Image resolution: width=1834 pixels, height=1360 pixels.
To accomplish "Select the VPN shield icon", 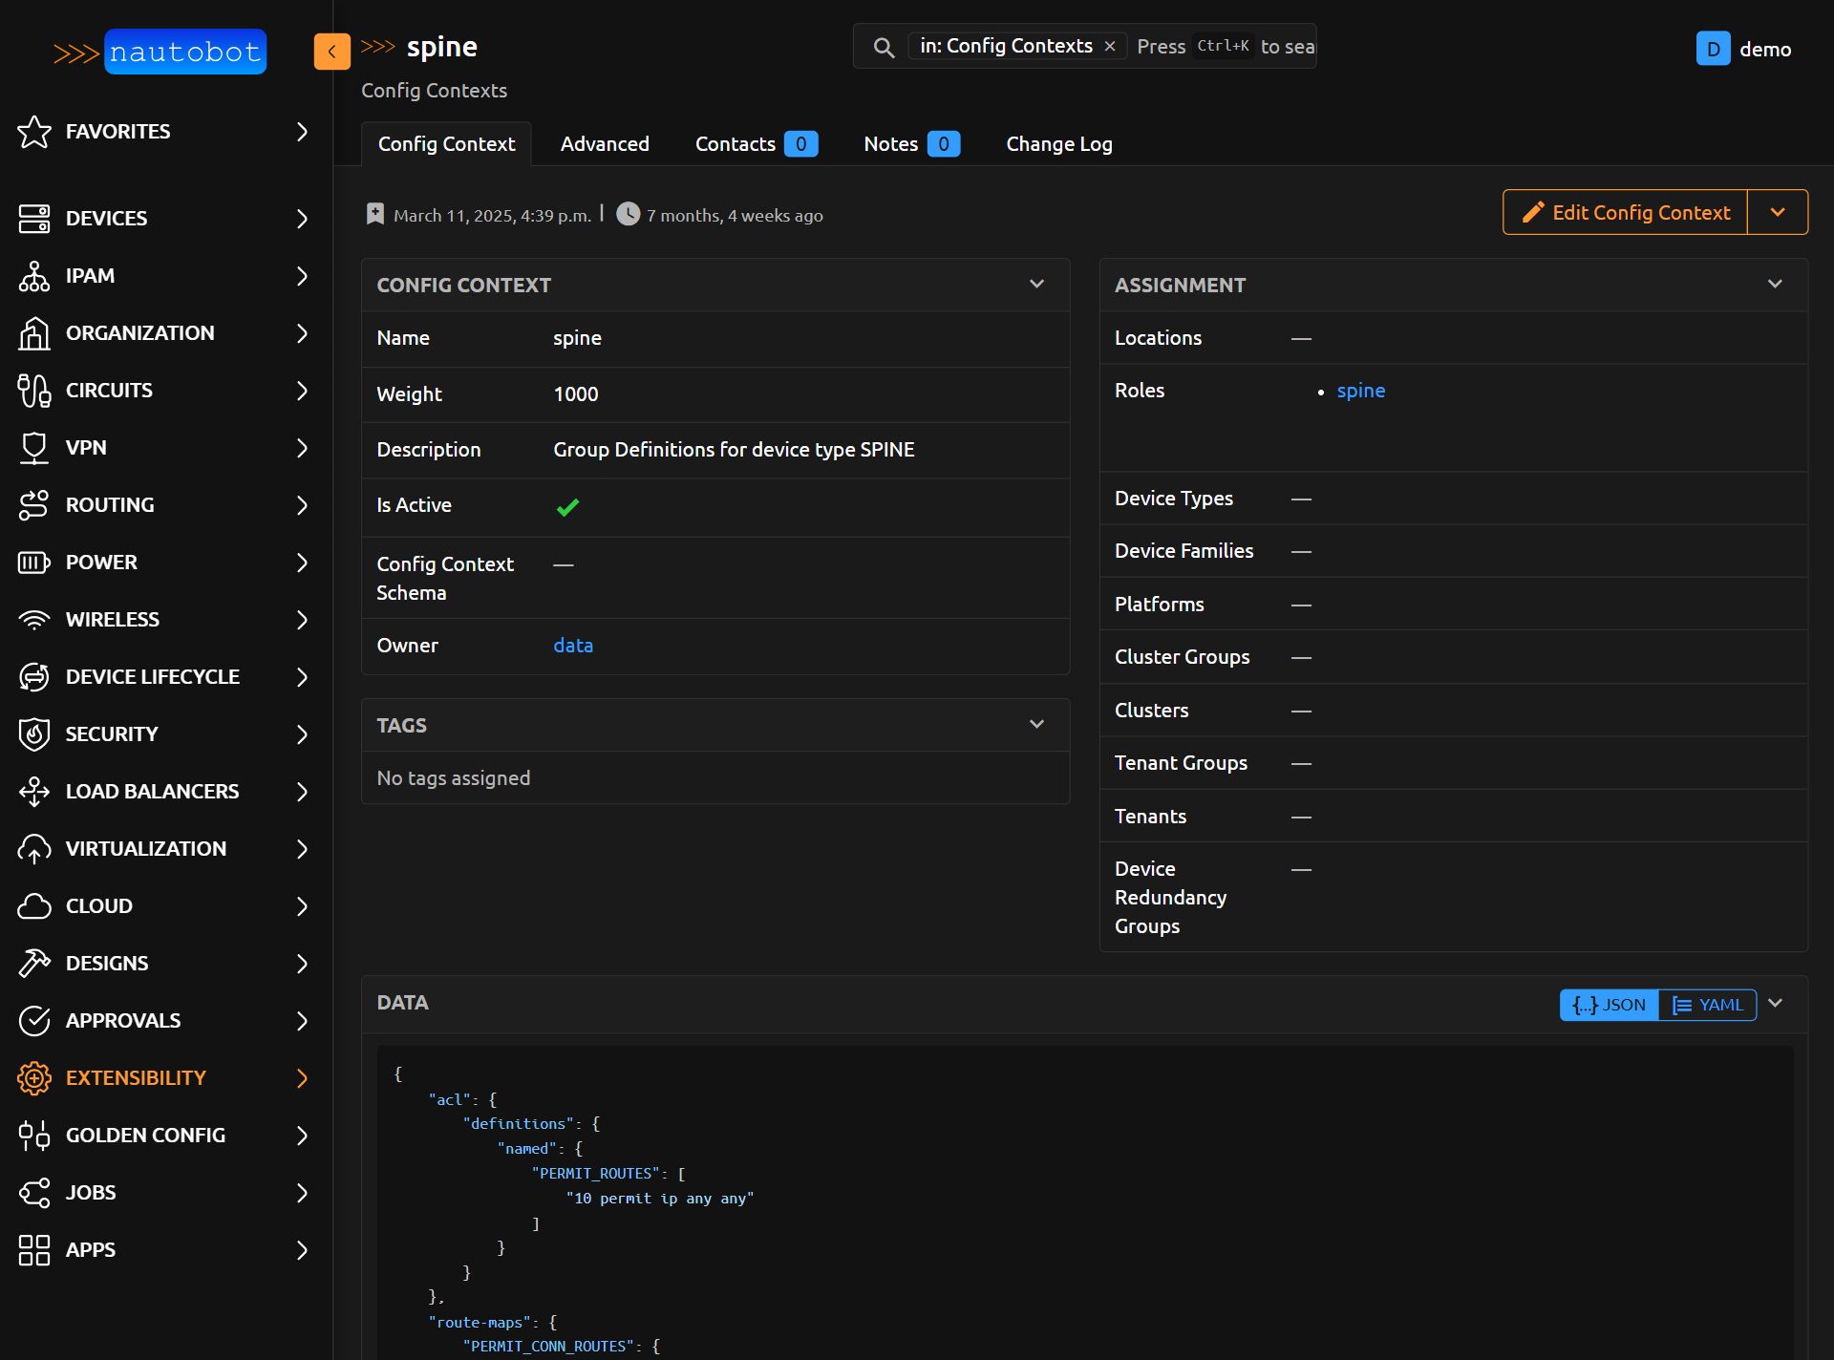I will 33,448.
